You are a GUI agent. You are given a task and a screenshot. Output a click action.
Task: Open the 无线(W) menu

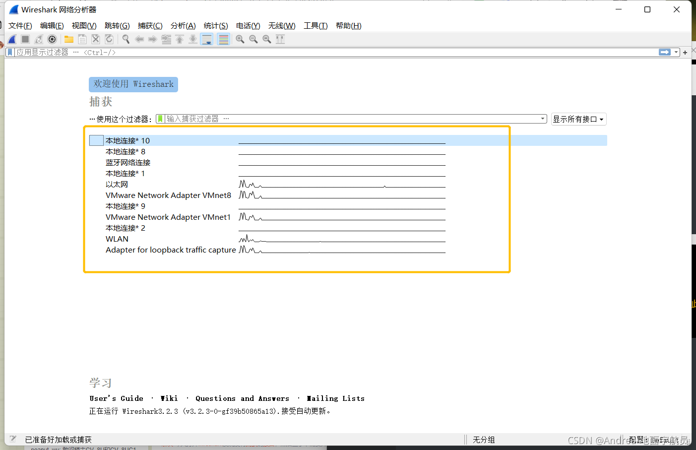[x=282, y=26]
